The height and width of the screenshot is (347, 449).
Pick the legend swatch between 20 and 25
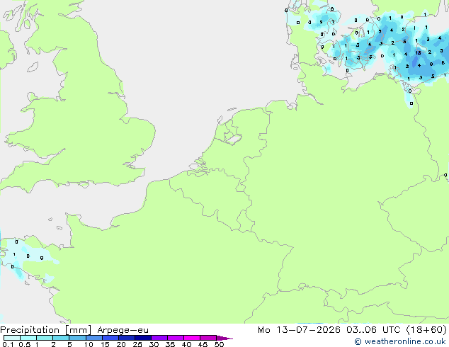(127, 338)
